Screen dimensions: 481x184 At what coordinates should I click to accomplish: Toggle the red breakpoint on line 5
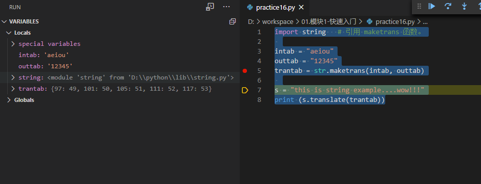(x=244, y=71)
